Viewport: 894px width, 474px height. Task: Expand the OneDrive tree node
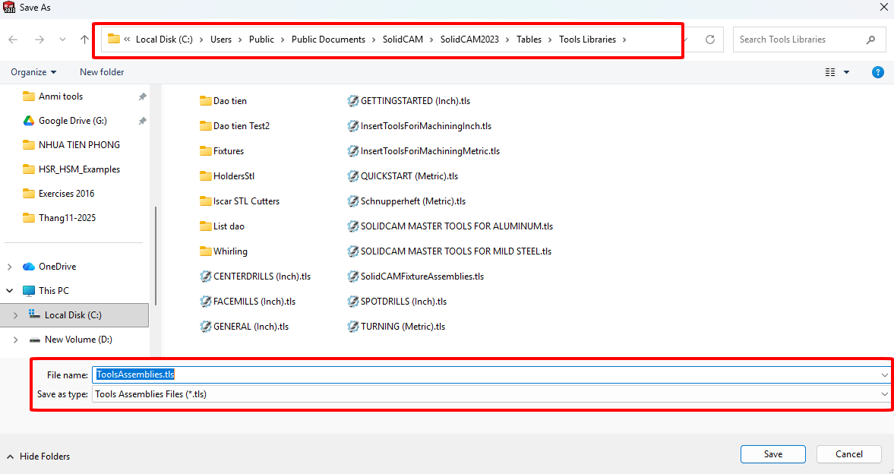10,267
